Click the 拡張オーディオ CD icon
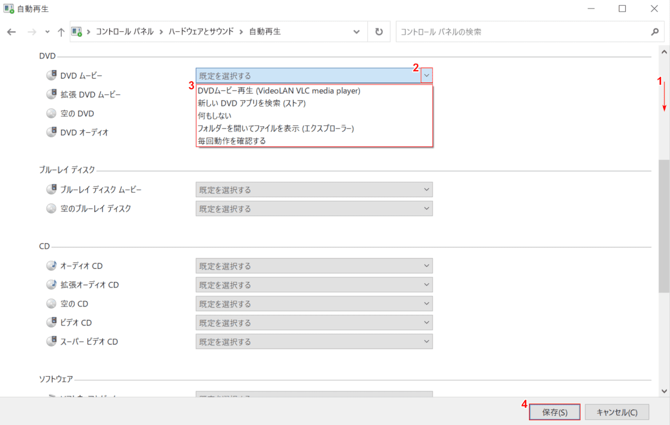670x425 pixels. pos(51,285)
